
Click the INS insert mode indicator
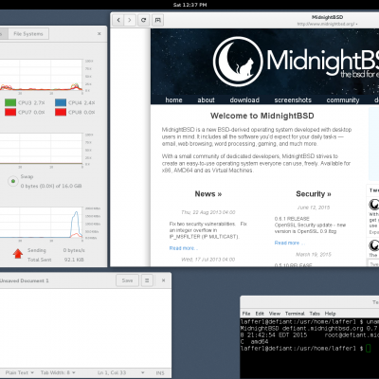coord(160,373)
